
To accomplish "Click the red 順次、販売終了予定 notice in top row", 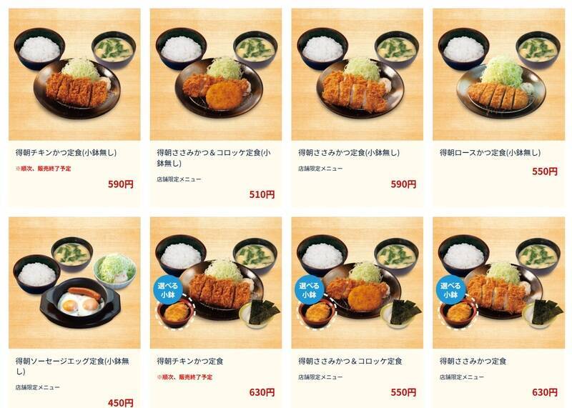I will pos(44,169).
